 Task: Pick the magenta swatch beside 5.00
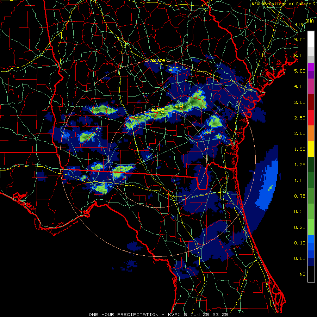pos(311,67)
